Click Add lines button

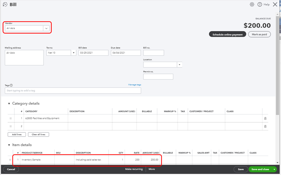[x=17, y=134]
